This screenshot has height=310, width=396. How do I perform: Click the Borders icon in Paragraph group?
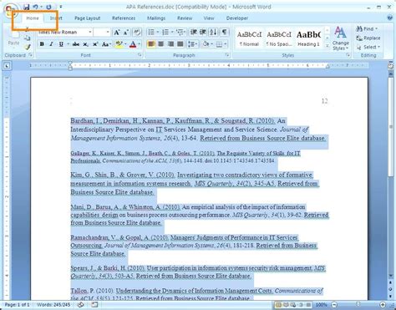pos(220,44)
